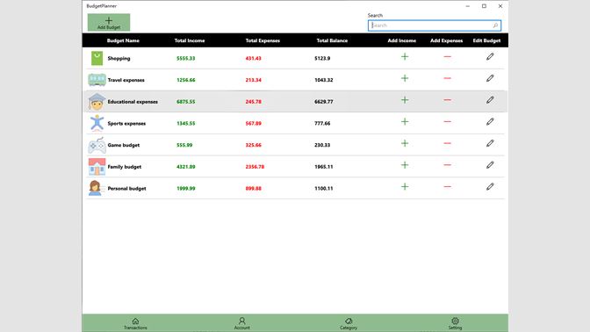Click Sports total income 1345.55
Viewport: 590px width, 332px height.
186,124
